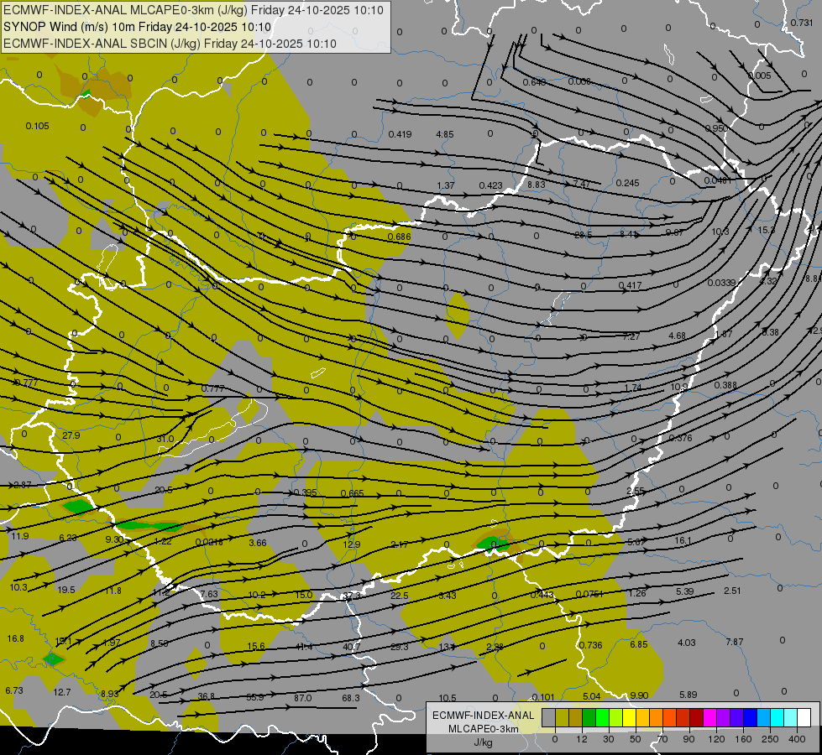Image resolution: width=822 pixels, height=755 pixels.
Task: Click the legend tick label 30
Action: tap(608, 739)
